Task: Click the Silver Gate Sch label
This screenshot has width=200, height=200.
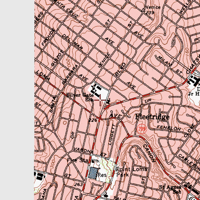Action: click(x=80, y=97)
